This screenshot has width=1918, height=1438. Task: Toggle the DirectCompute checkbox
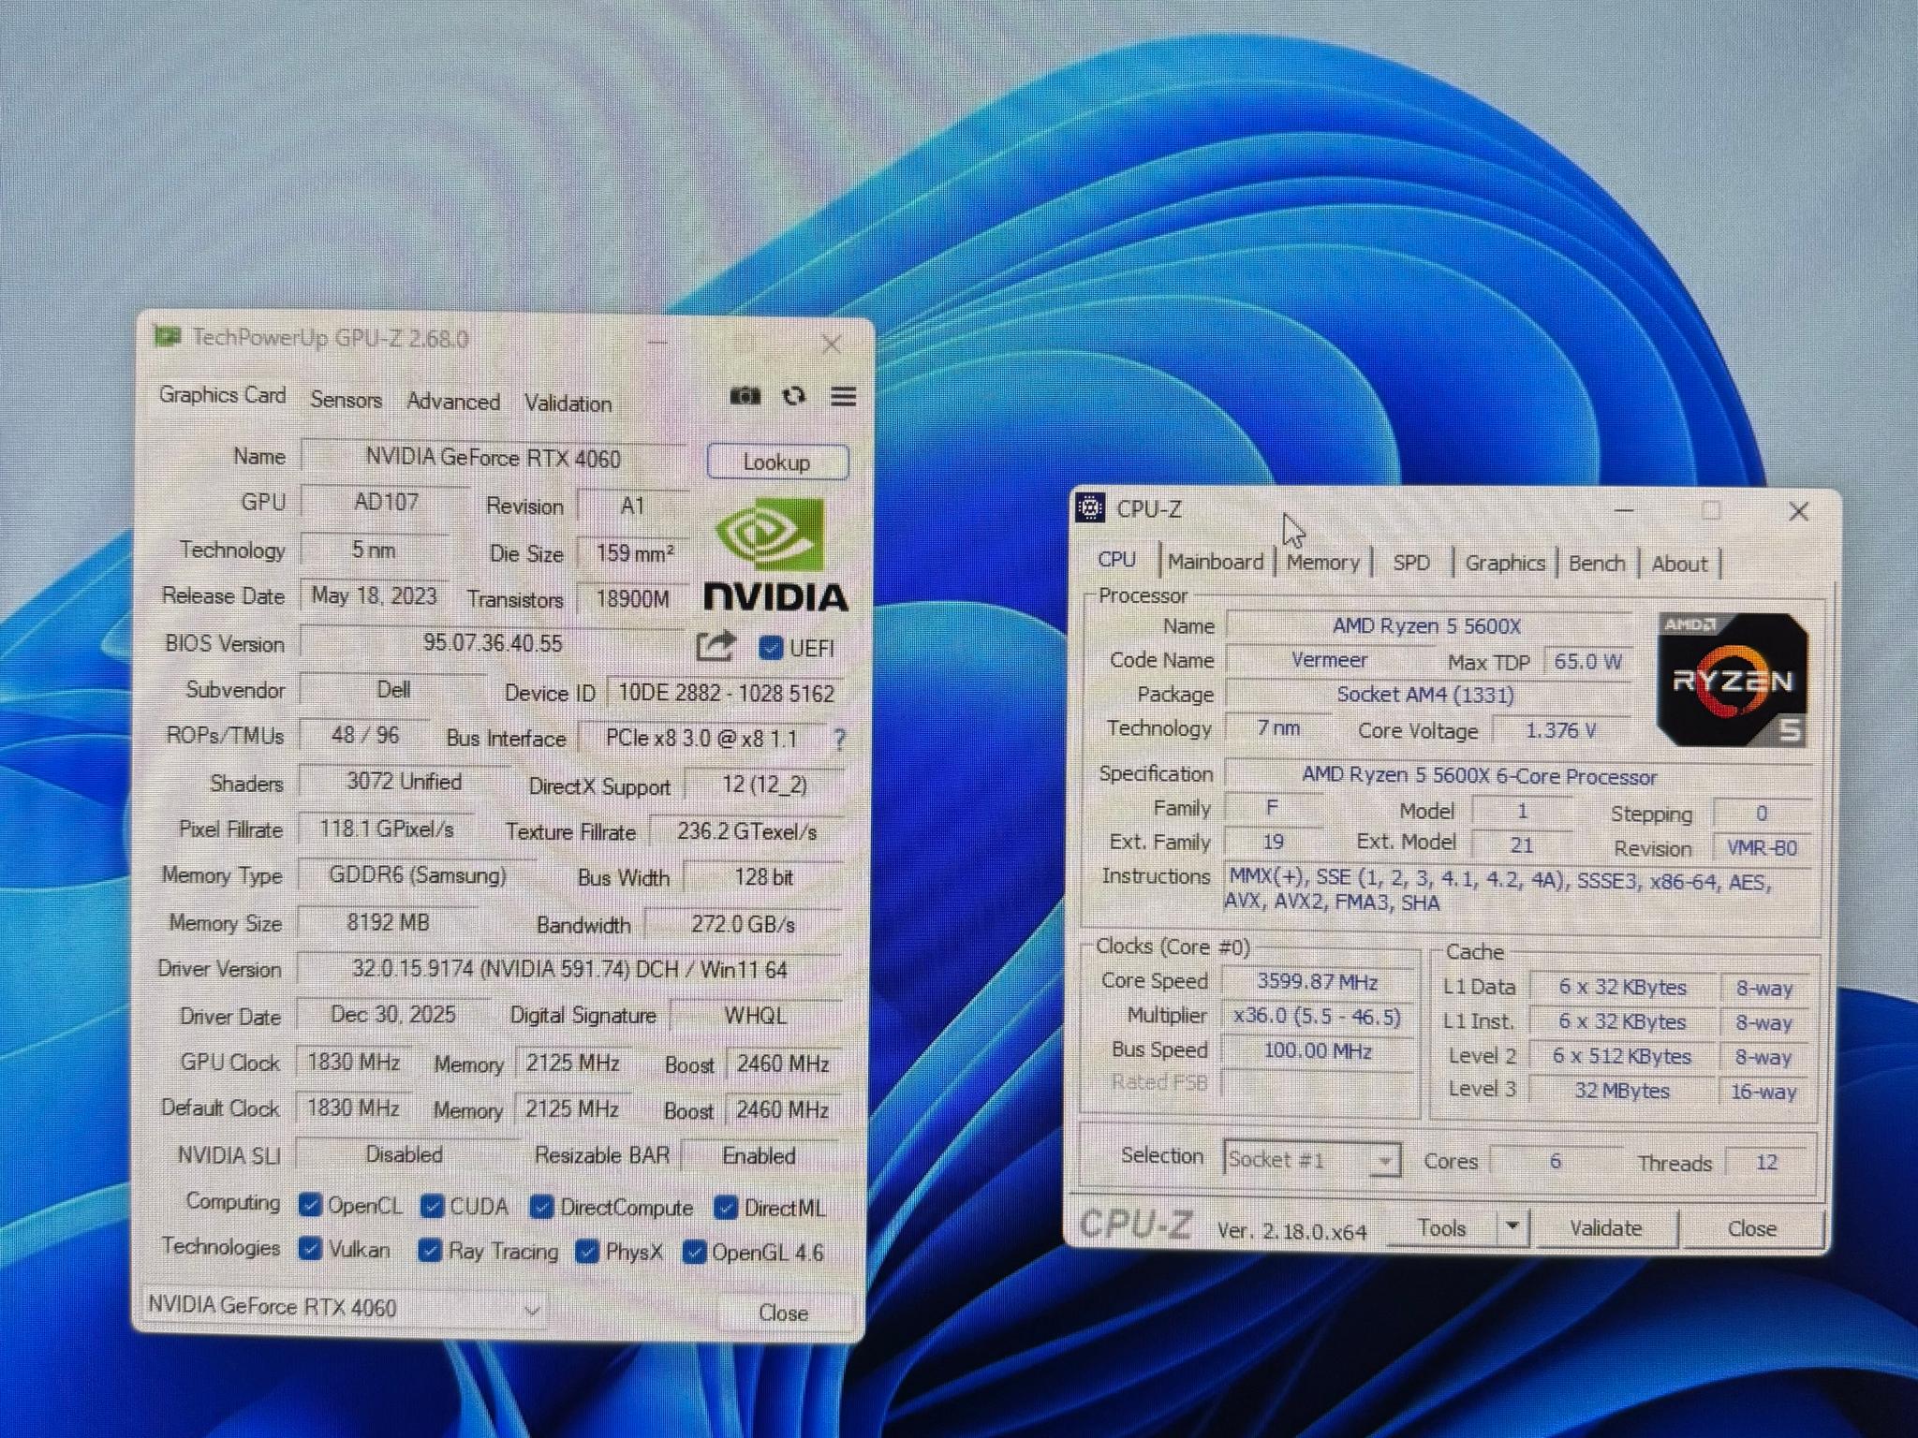tap(540, 1207)
